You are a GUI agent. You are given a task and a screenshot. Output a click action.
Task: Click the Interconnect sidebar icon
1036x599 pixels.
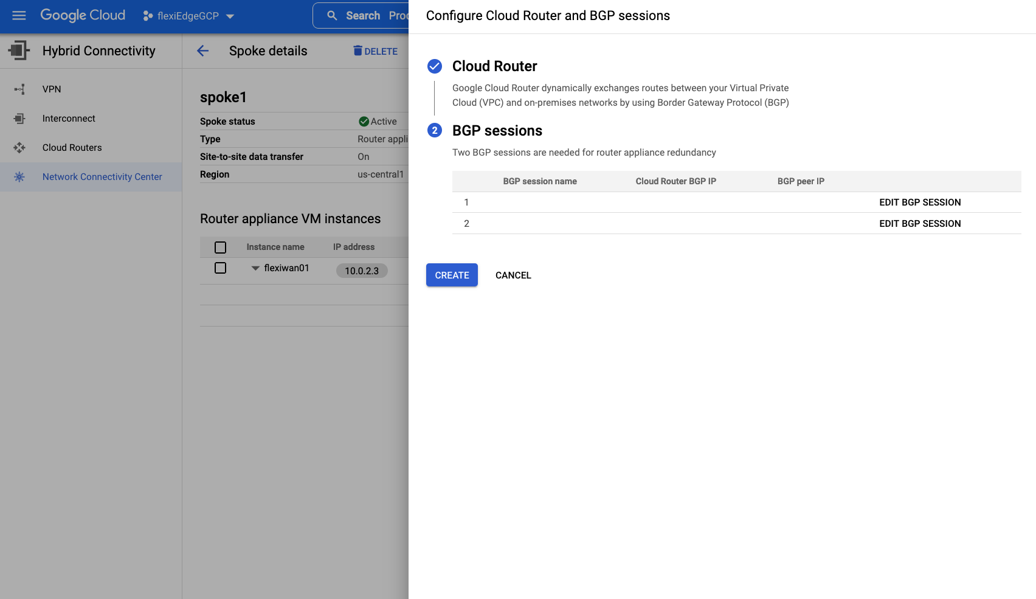19,119
